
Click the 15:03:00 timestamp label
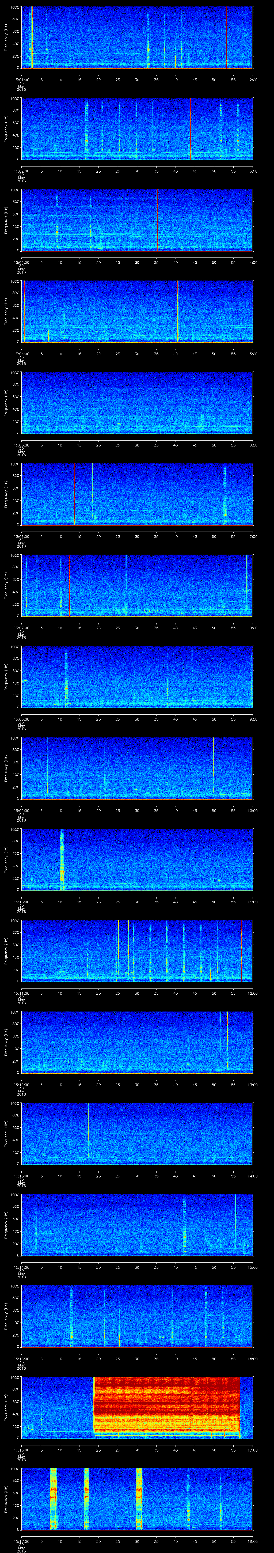(x=22, y=262)
